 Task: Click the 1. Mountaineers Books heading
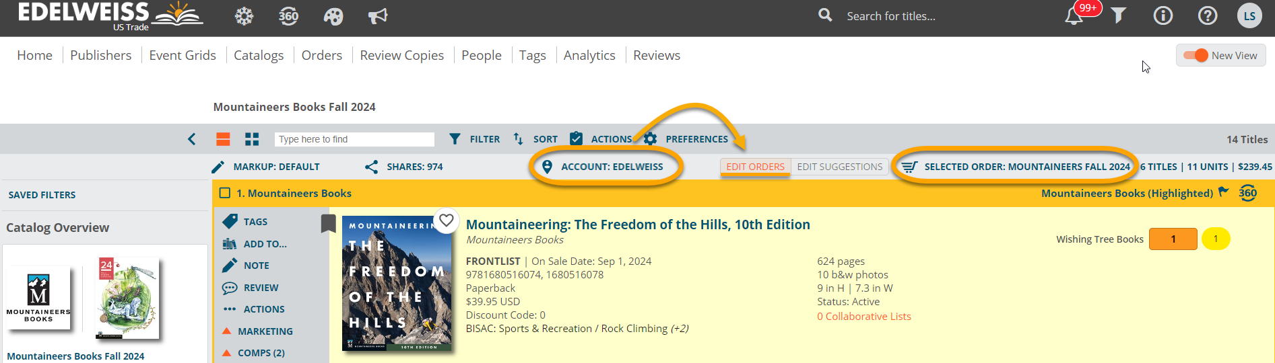(294, 193)
